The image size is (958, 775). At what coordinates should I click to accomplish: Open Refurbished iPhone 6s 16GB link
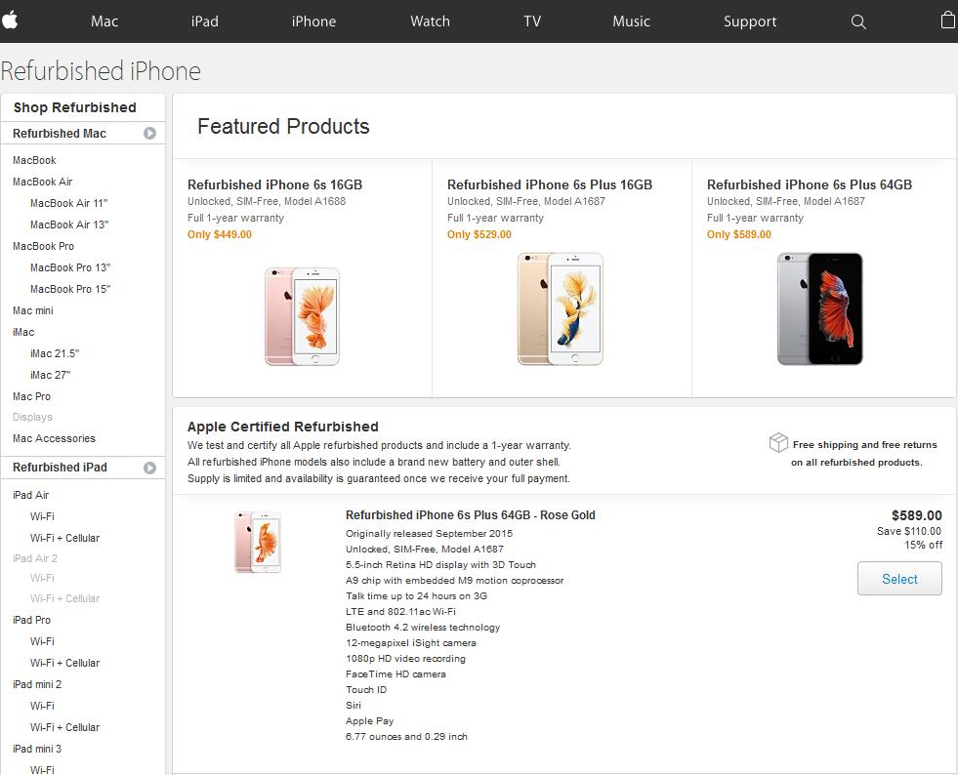coord(275,184)
